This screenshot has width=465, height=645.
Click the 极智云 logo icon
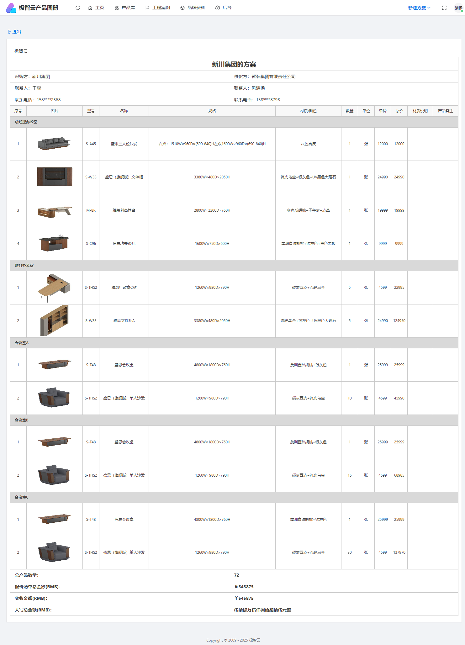tap(11, 8)
